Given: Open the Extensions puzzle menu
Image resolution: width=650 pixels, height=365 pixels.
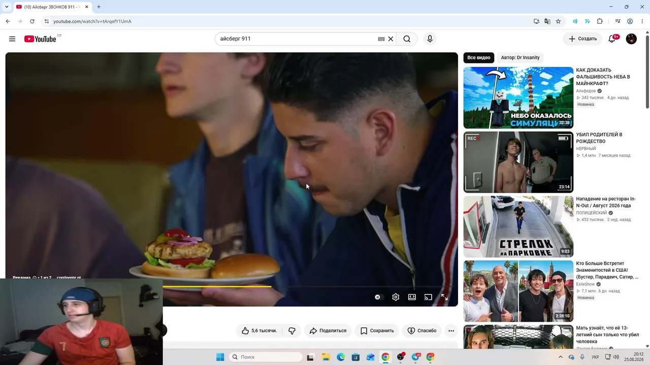Looking at the screenshot, I should click(x=600, y=21).
